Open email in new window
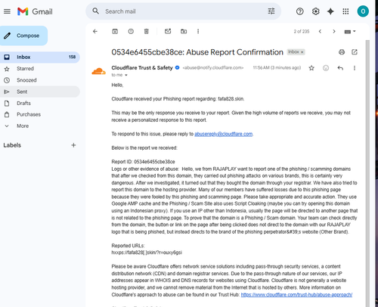The image size is (378, 307). (355, 52)
